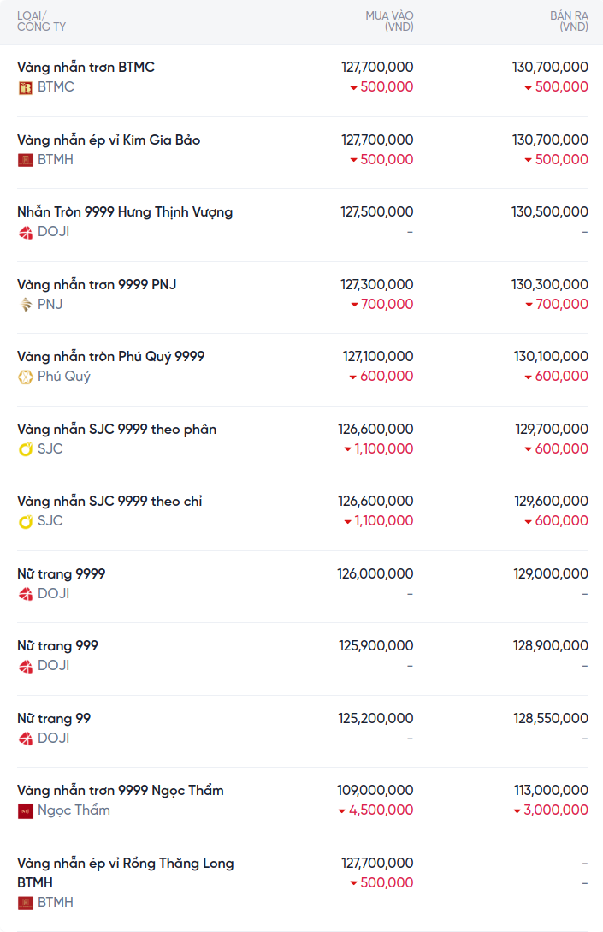Click the Phú Quý logo icon
The image size is (603, 932).
coord(25,377)
